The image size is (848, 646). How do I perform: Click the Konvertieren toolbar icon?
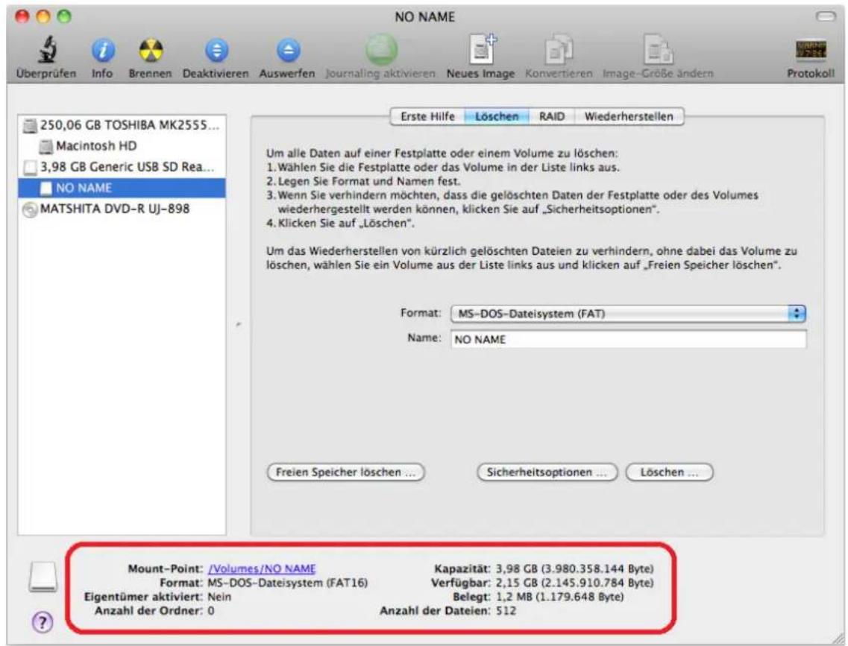pyautogui.click(x=559, y=51)
